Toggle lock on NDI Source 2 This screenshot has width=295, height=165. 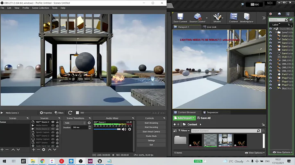click(57, 122)
